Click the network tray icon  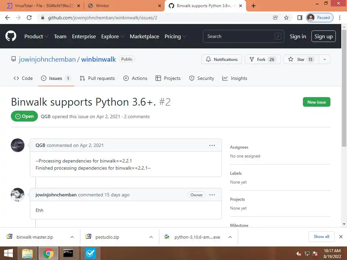pos(307,254)
